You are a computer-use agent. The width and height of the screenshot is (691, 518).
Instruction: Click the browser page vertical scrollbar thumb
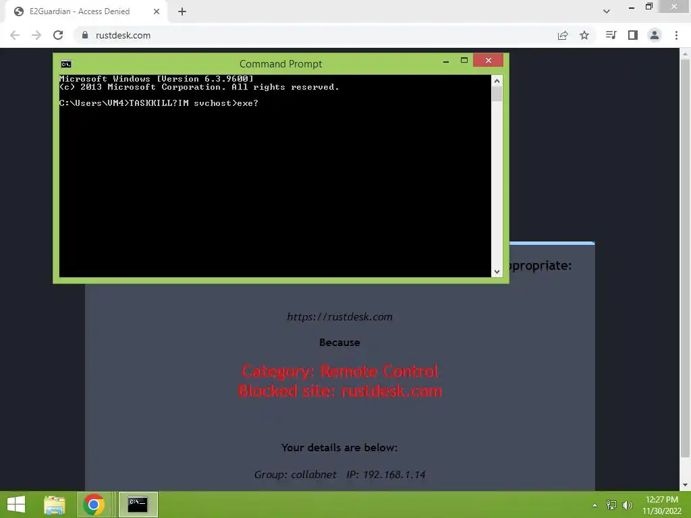(686, 258)
